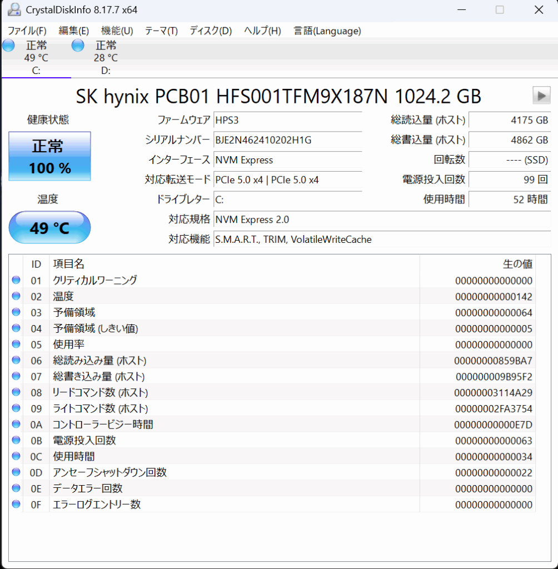558x569 pixels.
Task: Click status icon for 総読み込み量 (ホスト) row
Action: (16, 360)
